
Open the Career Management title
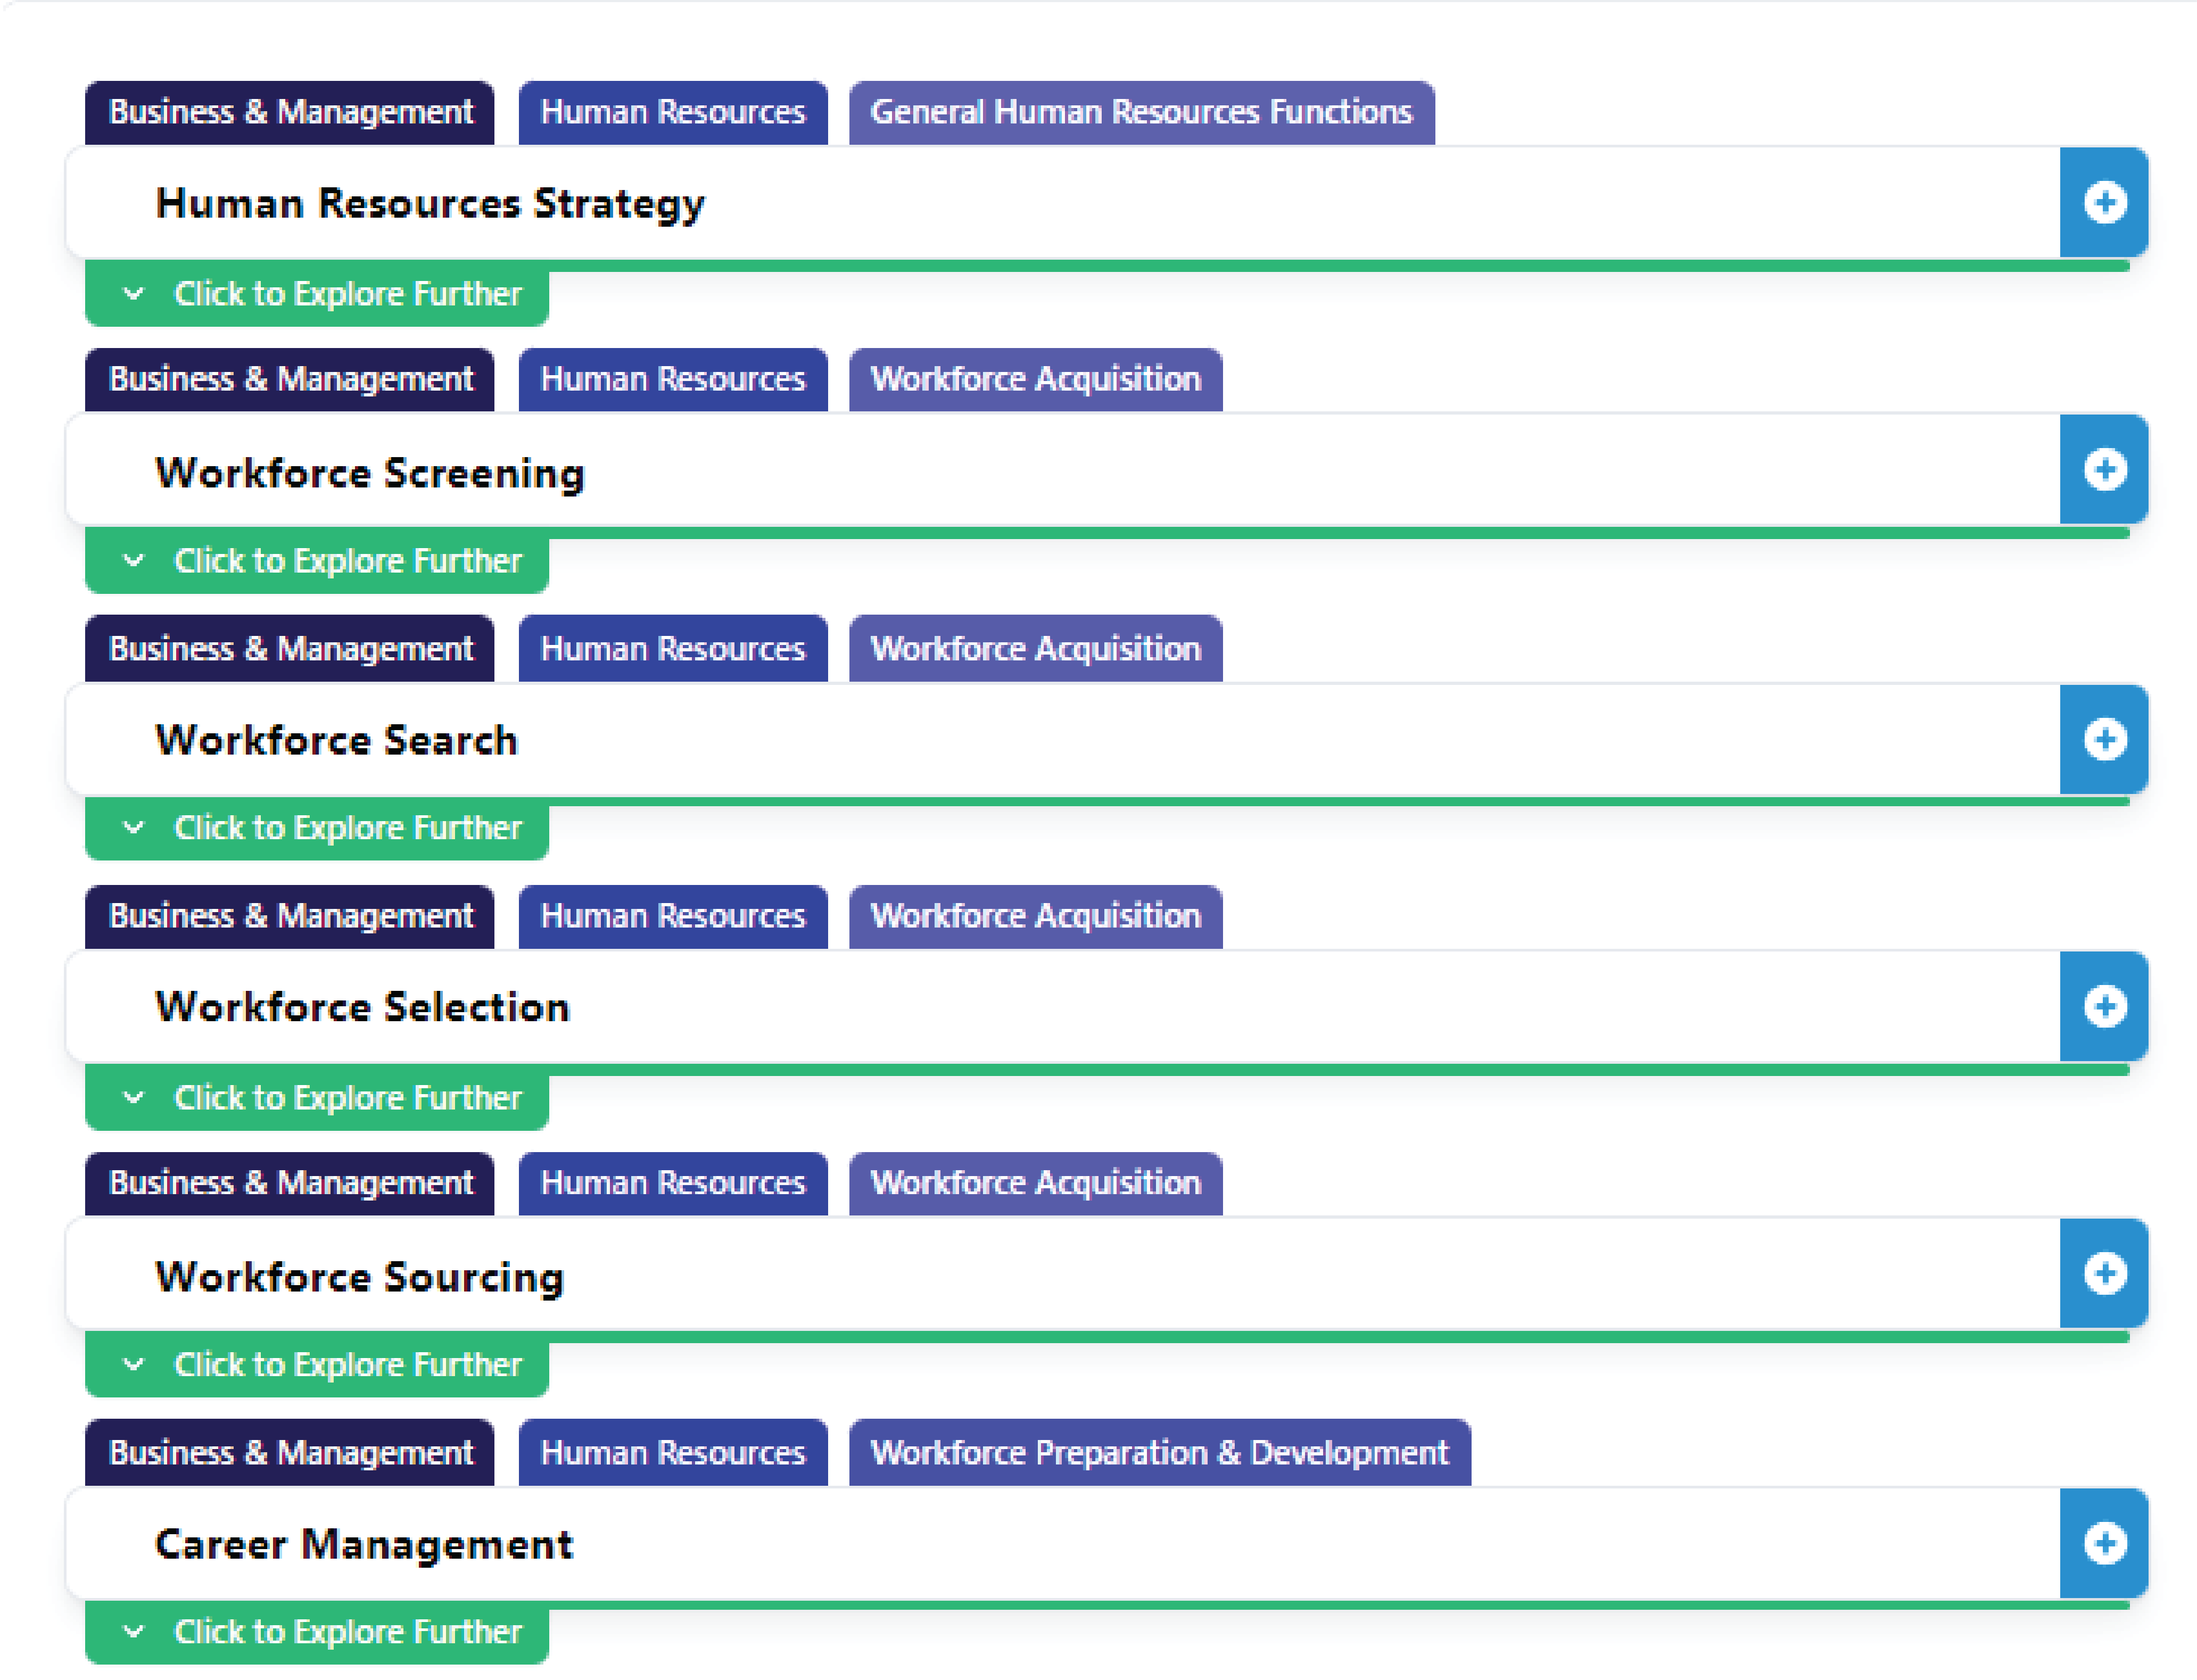[x=364, y=1545]
